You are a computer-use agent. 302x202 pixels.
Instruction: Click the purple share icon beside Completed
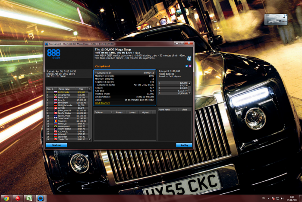pos(190,66)
